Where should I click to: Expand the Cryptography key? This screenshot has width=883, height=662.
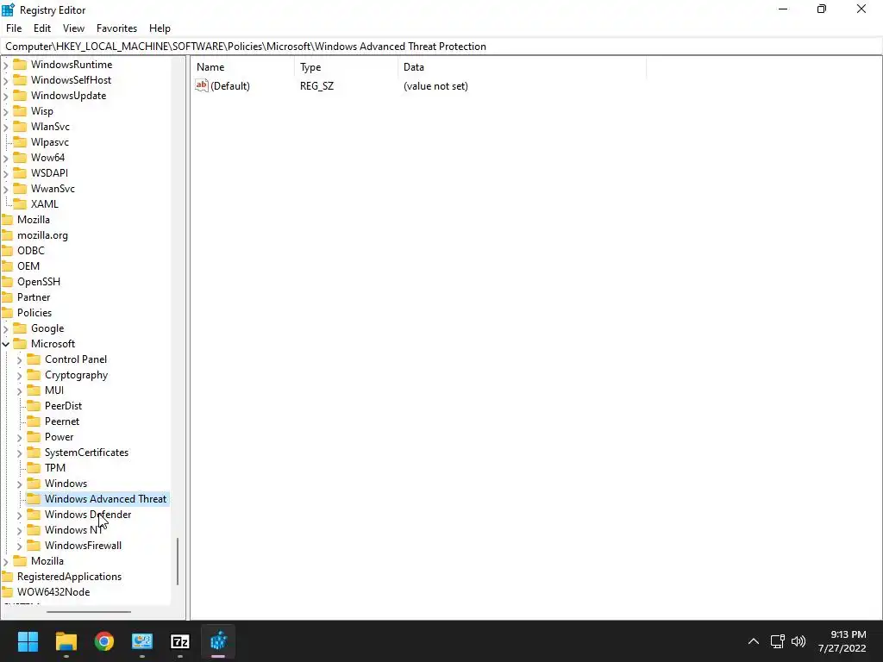pyautogui.click(x=20, y=375)
